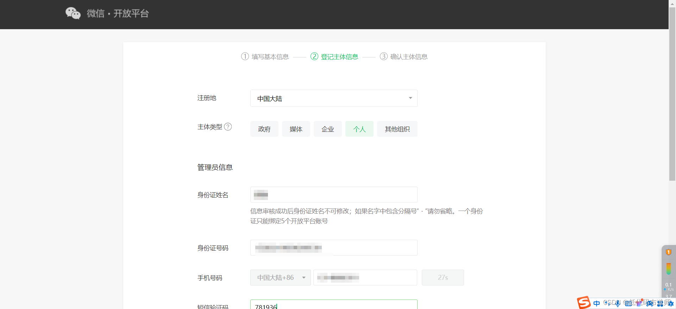Click the question mark icon beside 主体类型
This screenshot has height=309, width=676.
click(228, 127)
